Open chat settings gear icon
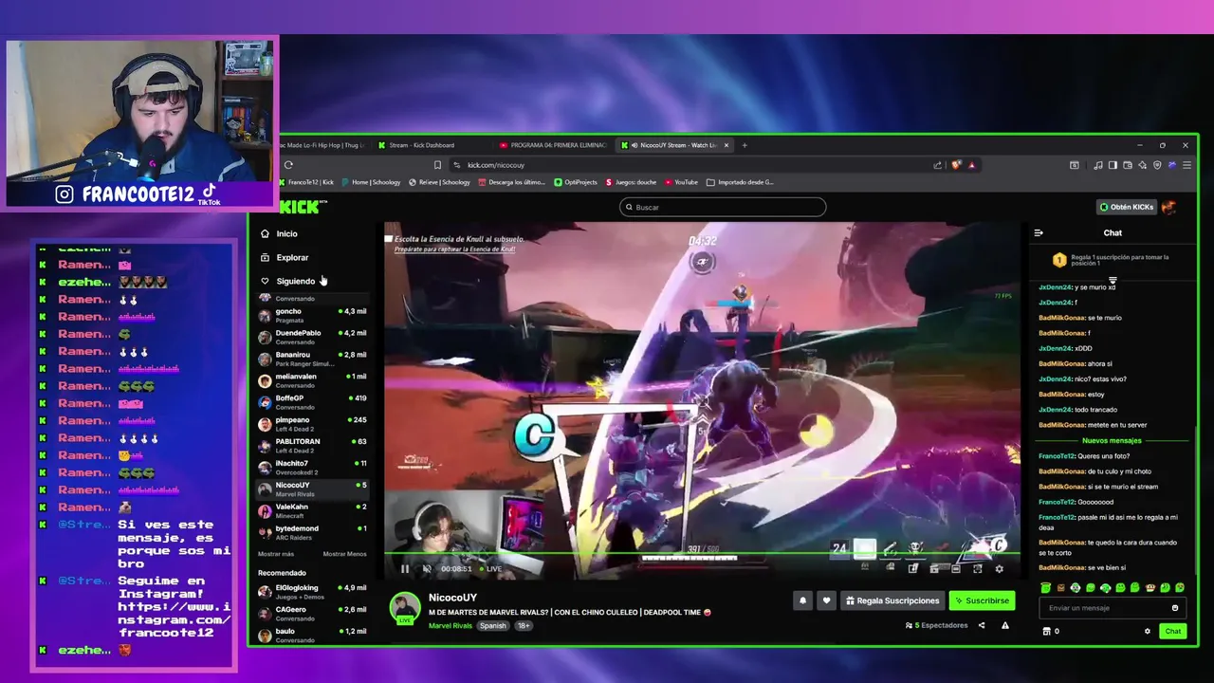The height and width of the screenshot is (683, 1214). tap(1148, 631)
